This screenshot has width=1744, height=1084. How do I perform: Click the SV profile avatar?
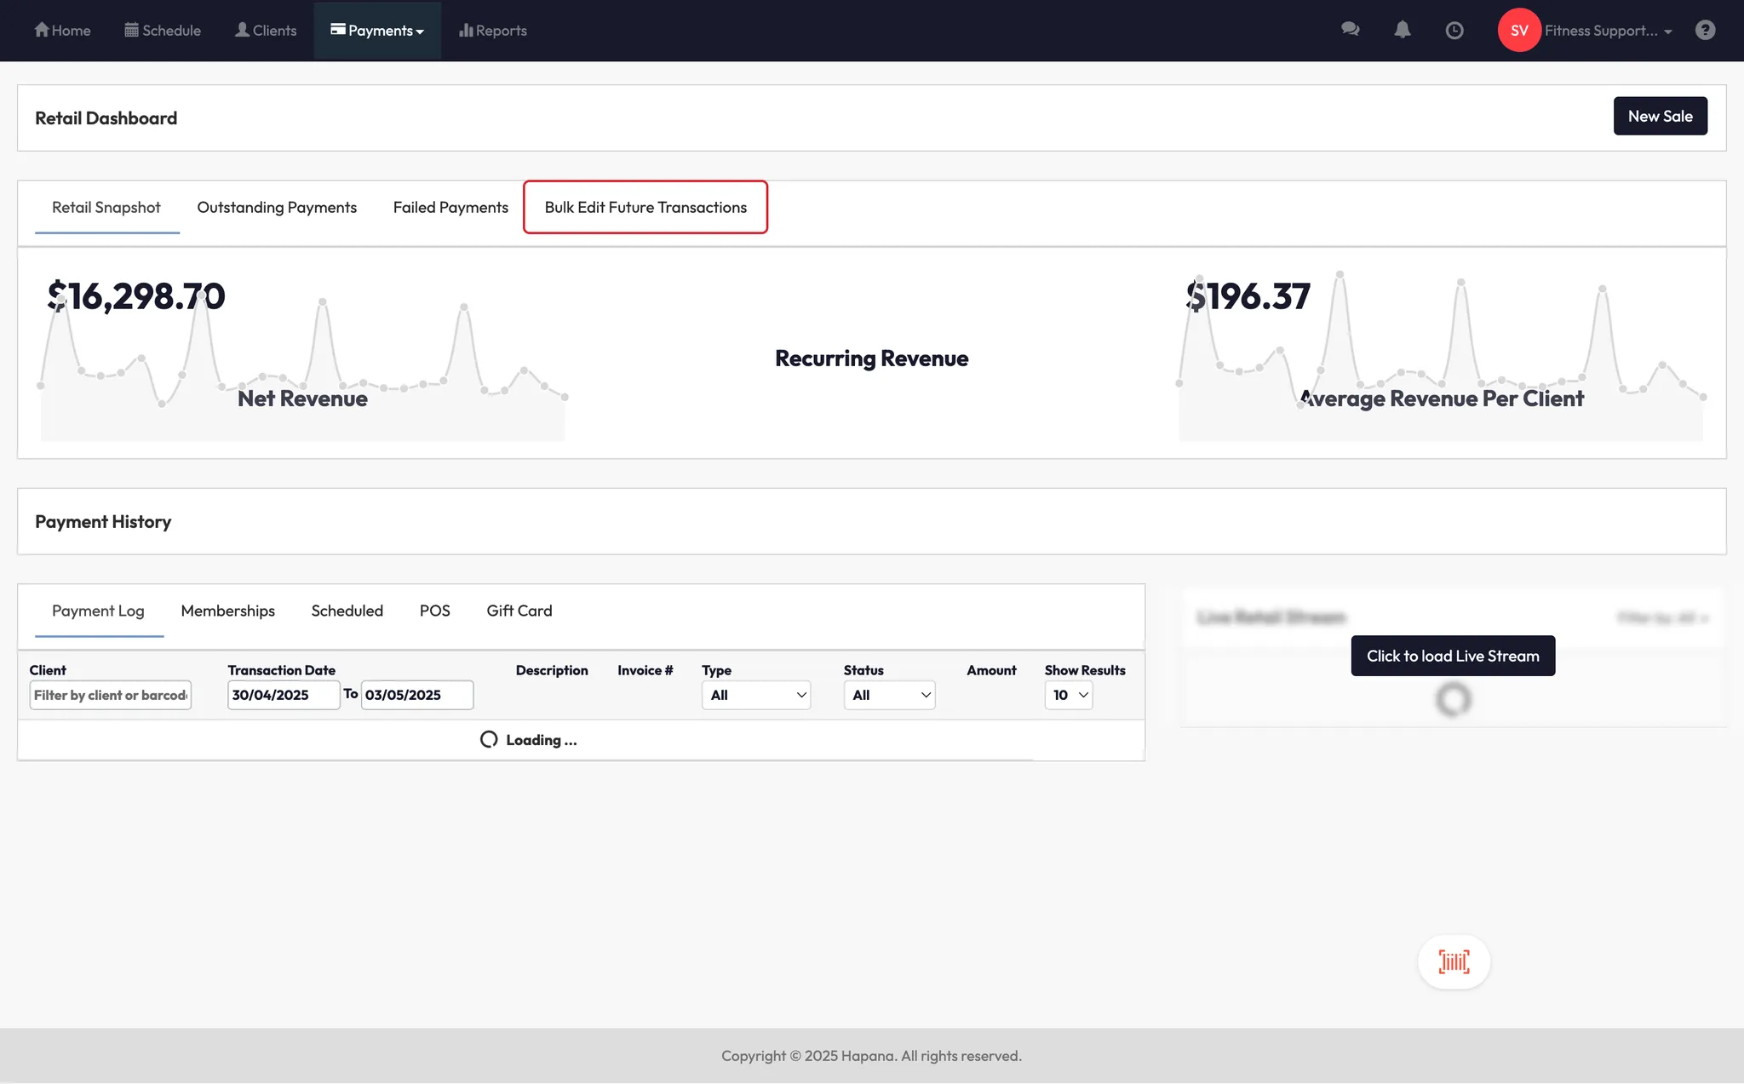coord(1519,30)
